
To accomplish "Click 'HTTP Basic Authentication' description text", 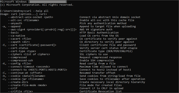I will pos(99,33).
